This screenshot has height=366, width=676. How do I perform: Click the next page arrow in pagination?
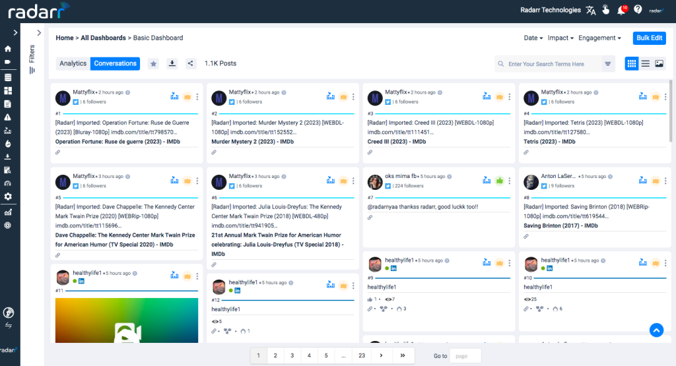(x=381, y=355)
